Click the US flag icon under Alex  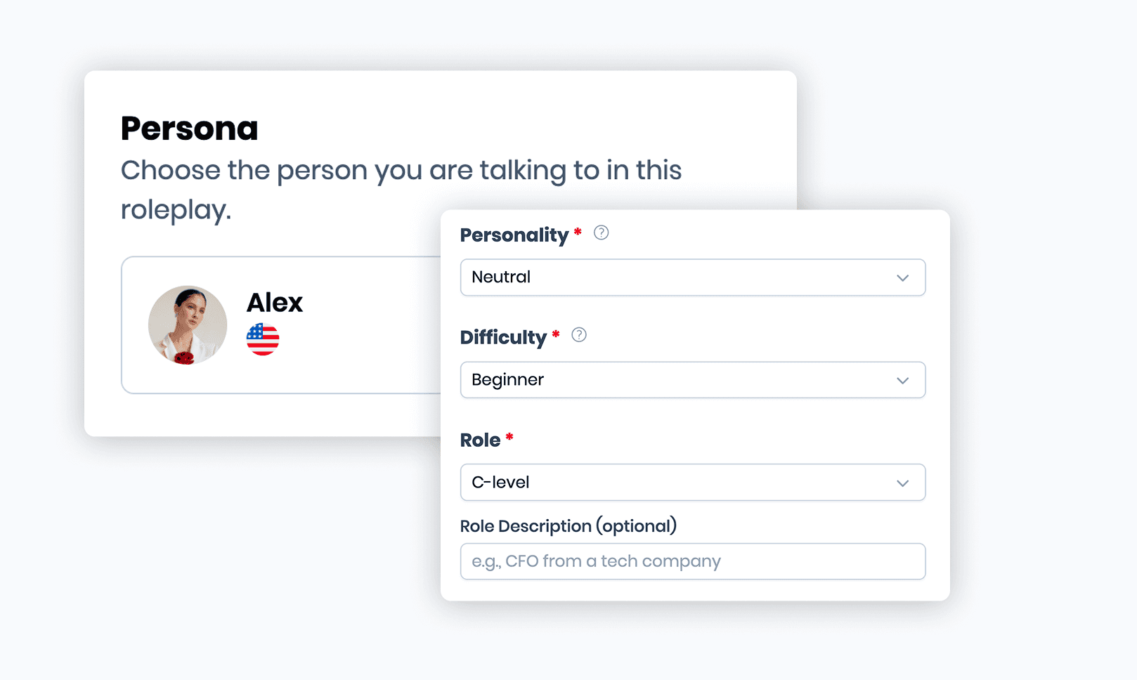click(x=263, y=339)
